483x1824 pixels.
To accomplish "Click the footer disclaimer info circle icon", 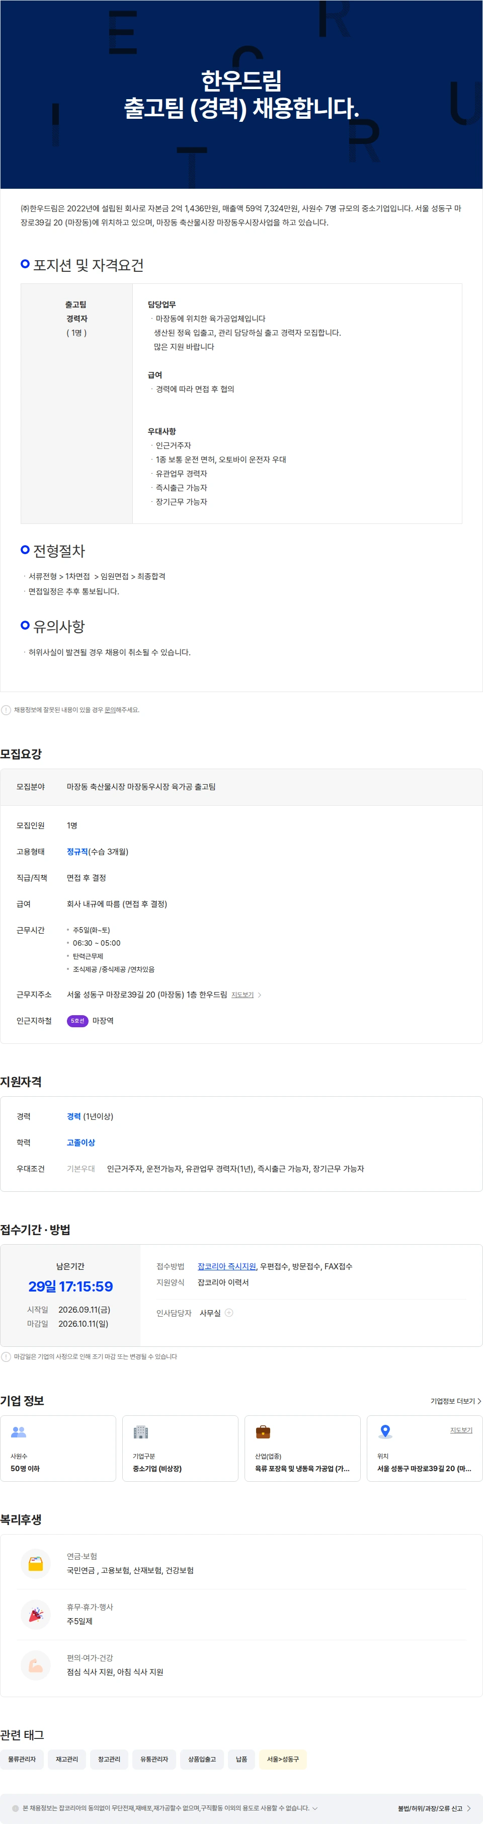I will 16,1808.
